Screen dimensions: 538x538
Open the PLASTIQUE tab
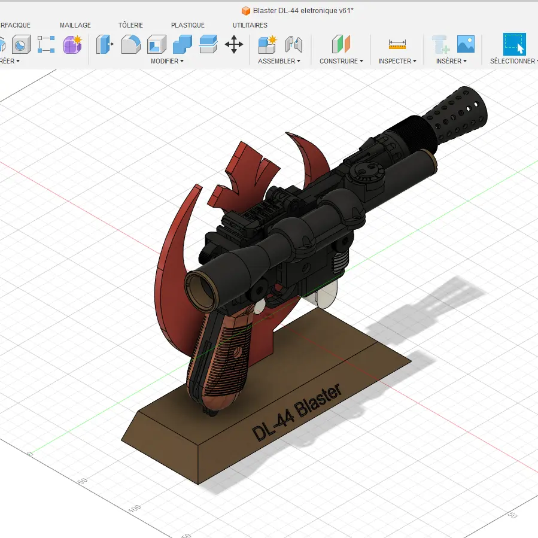188,25
